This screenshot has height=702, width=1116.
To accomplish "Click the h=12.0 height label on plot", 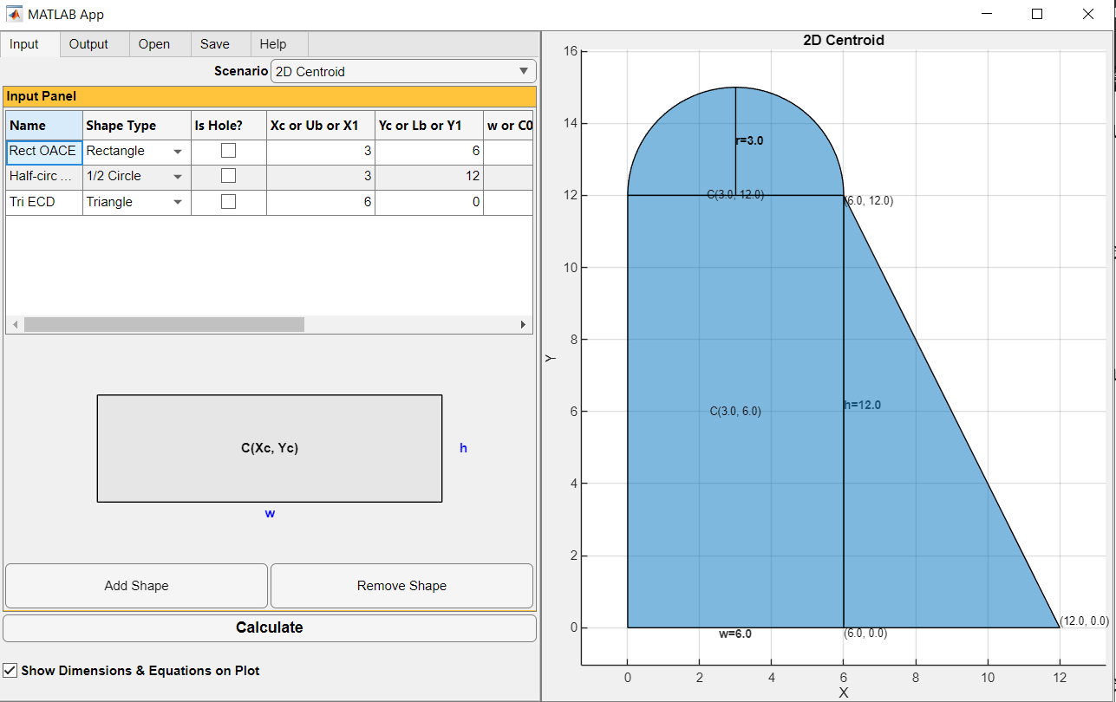I will [x=862, y=405].
